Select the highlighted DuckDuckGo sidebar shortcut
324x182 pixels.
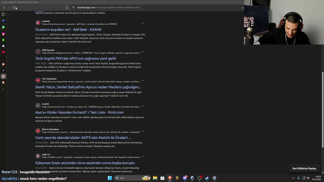pos(3,76)
